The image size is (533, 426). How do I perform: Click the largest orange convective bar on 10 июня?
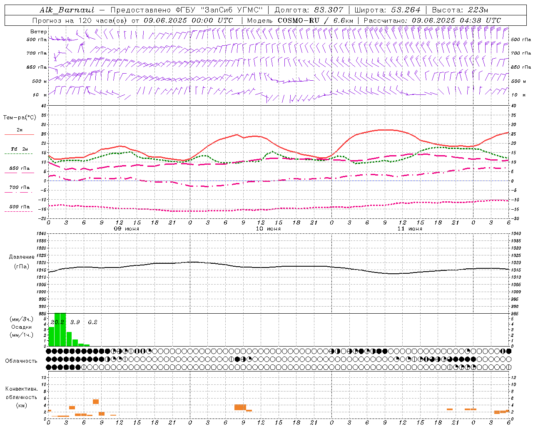[240, 407]
